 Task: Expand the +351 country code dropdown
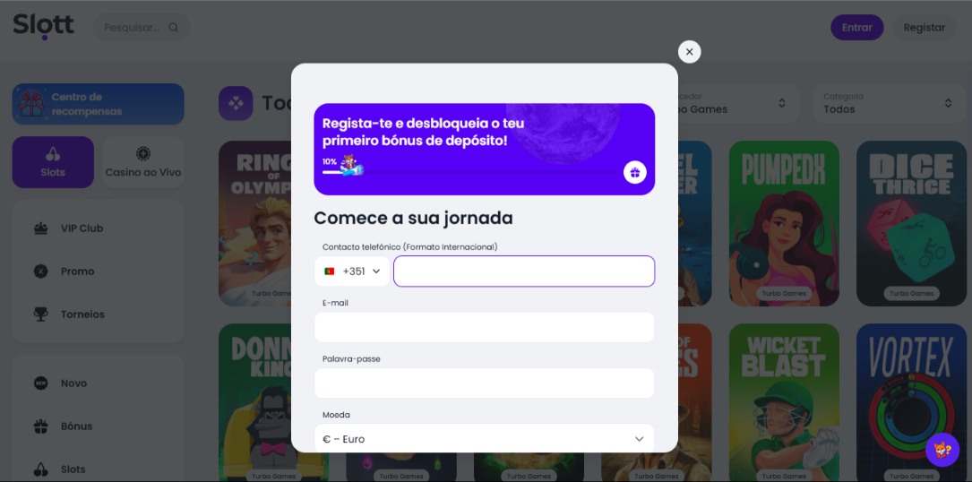point(352,271)
